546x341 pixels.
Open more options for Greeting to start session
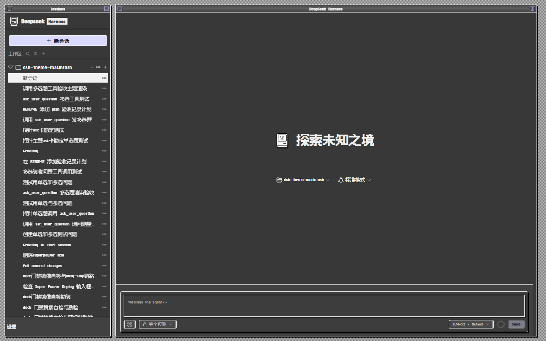tap(104, 245)
